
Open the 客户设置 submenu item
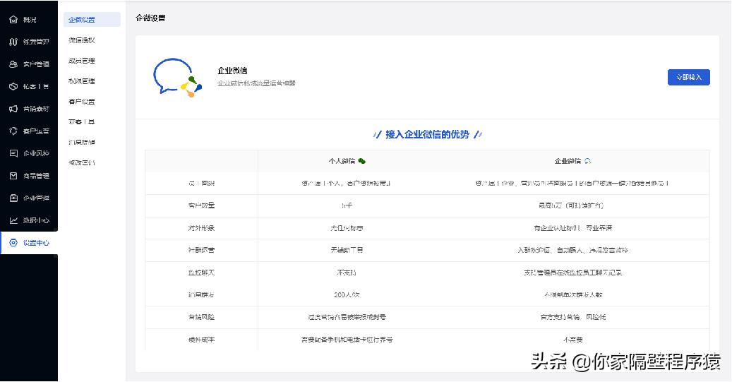[x=82, y=102]
